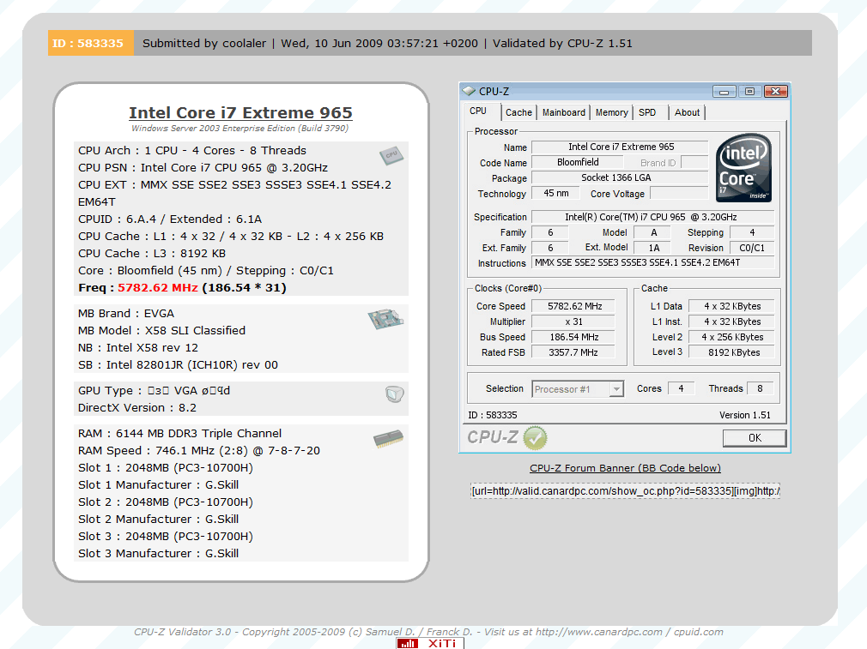Open the About tab

687,112
